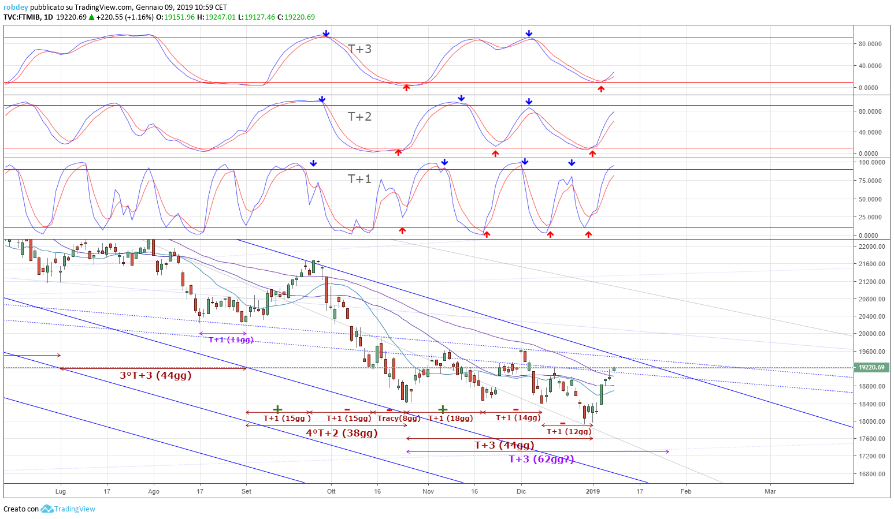The height and width of the screenshot is (519, 894).
Task: Click the TradingView logo beside Creato con
Action: click(47, 509)
